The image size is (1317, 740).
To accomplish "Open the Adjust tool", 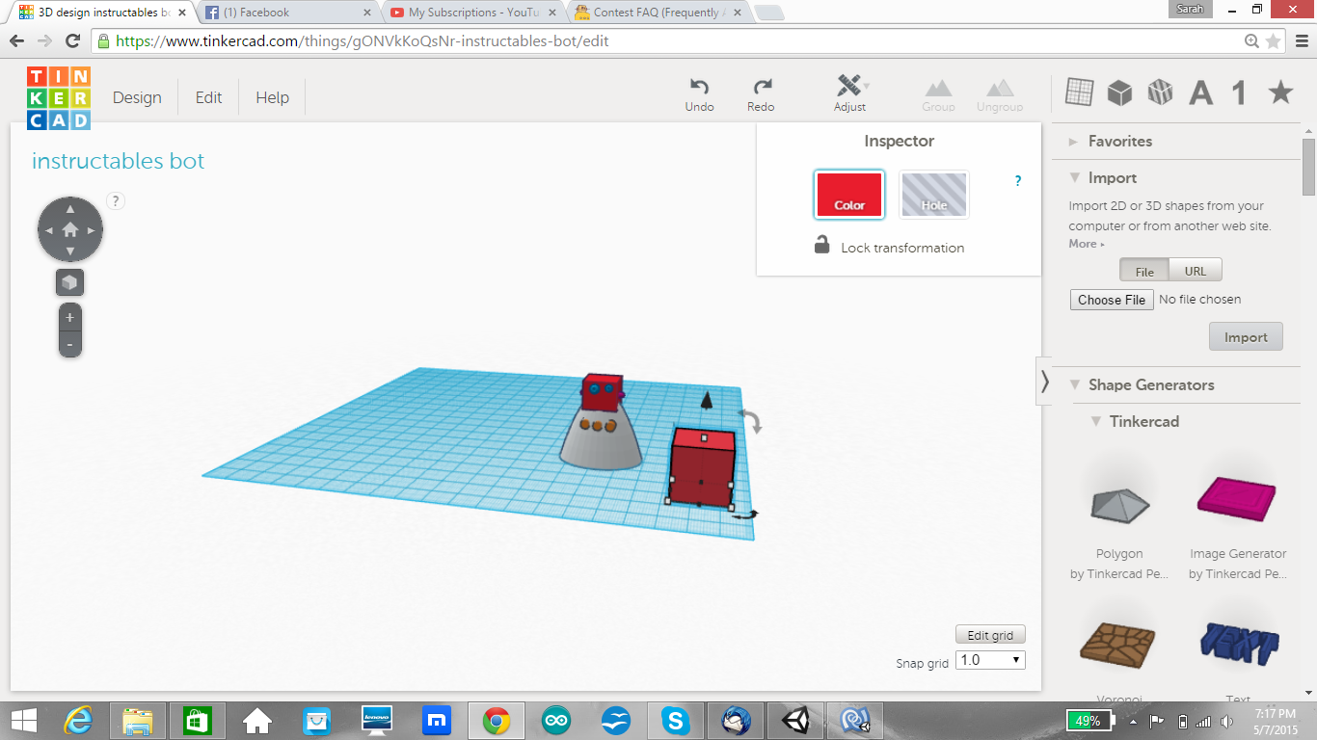I will pyautogui.click(x=850, y=93).
